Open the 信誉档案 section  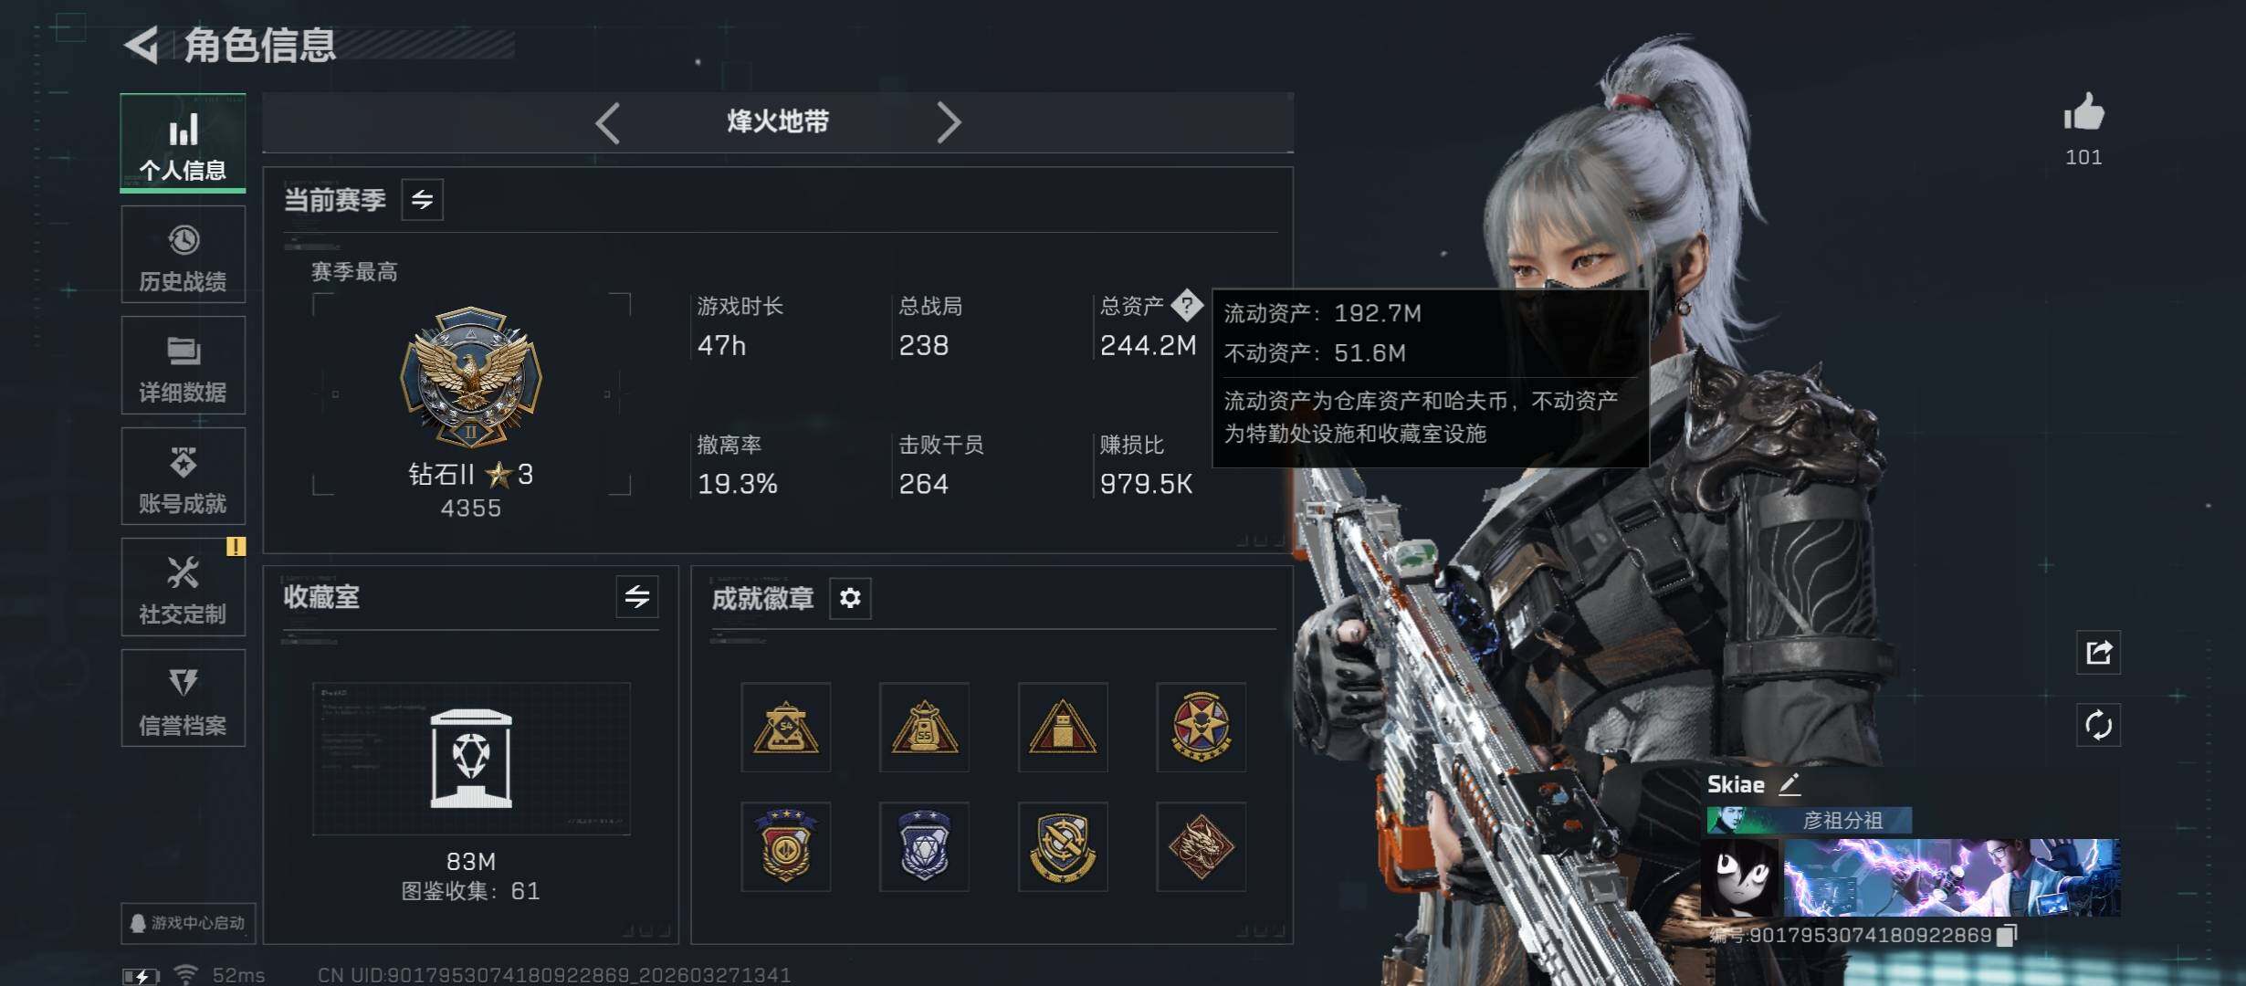tap(184, 698)
